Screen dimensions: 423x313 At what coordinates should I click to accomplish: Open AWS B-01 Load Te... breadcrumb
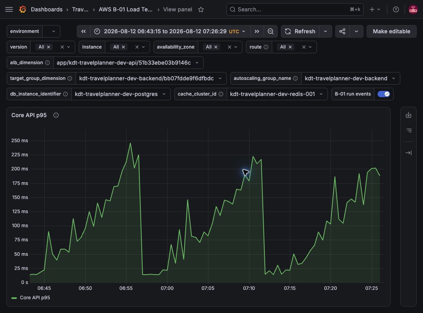[x=125, y=9]
